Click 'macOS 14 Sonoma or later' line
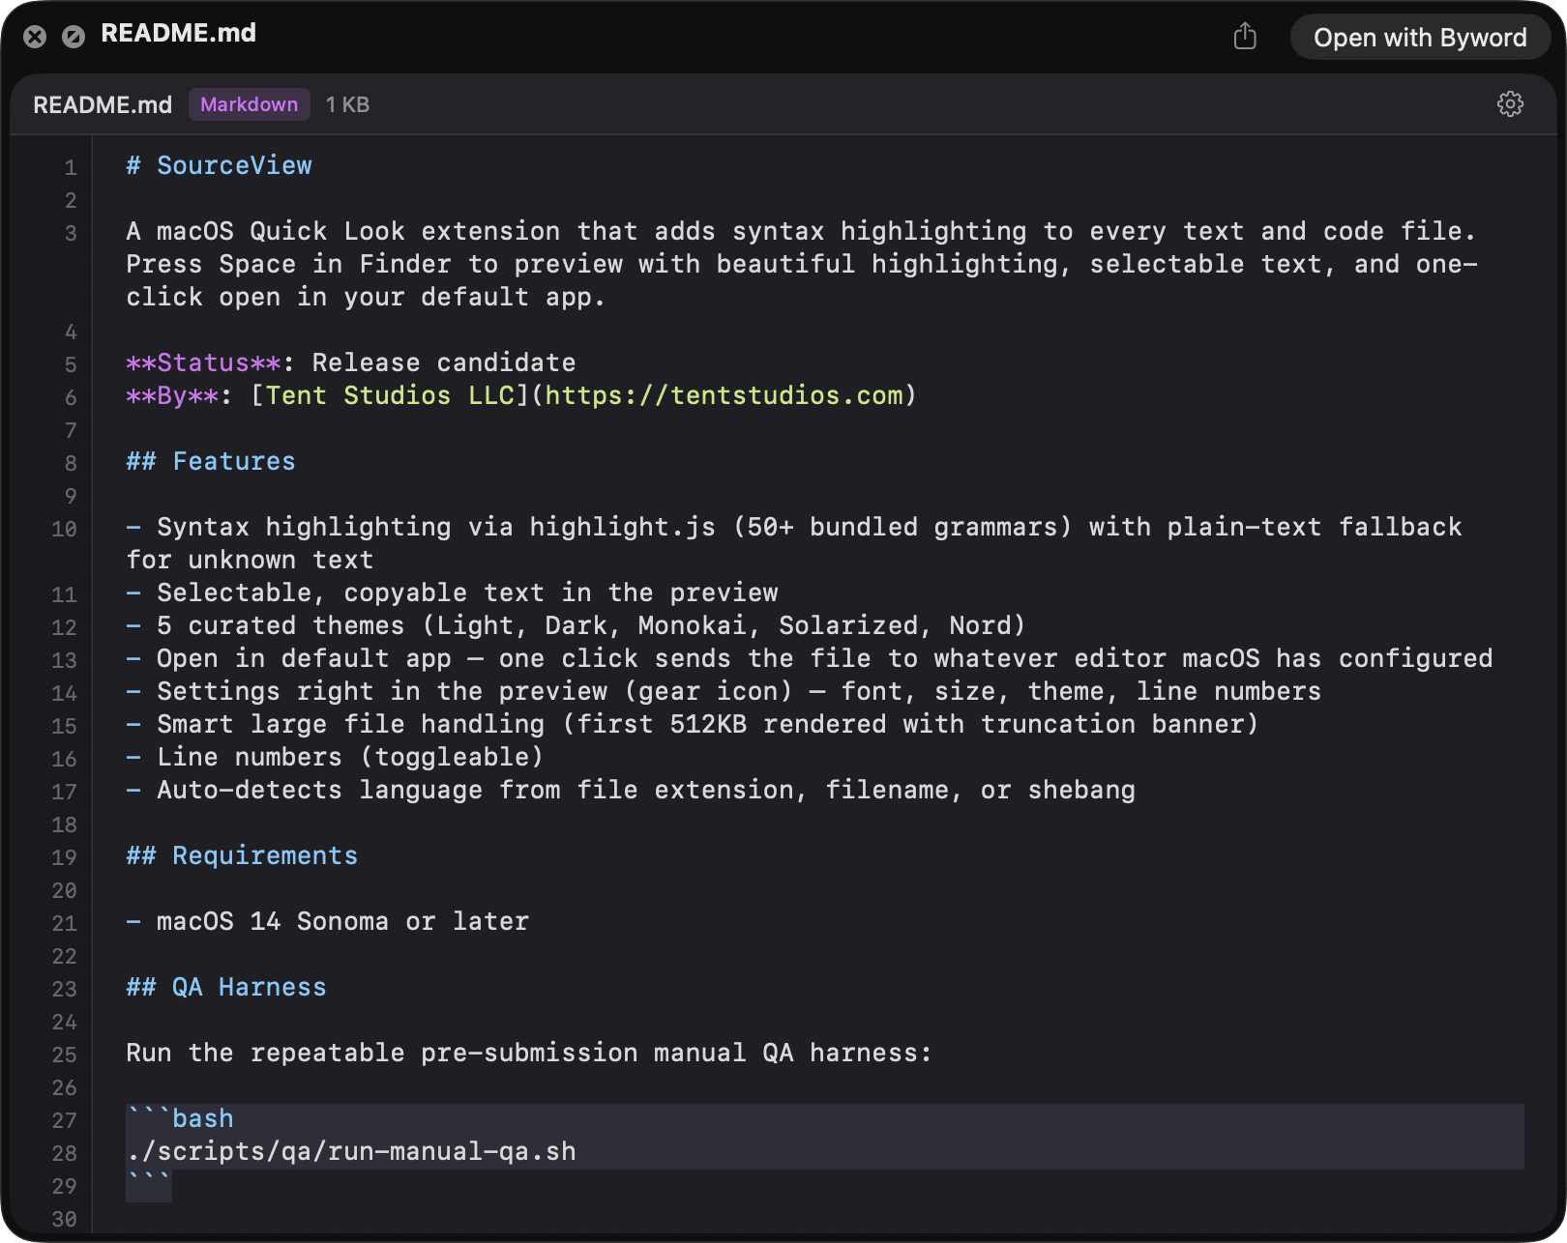The width and height of the screenshot is (1567, 1243). point(328,921)
